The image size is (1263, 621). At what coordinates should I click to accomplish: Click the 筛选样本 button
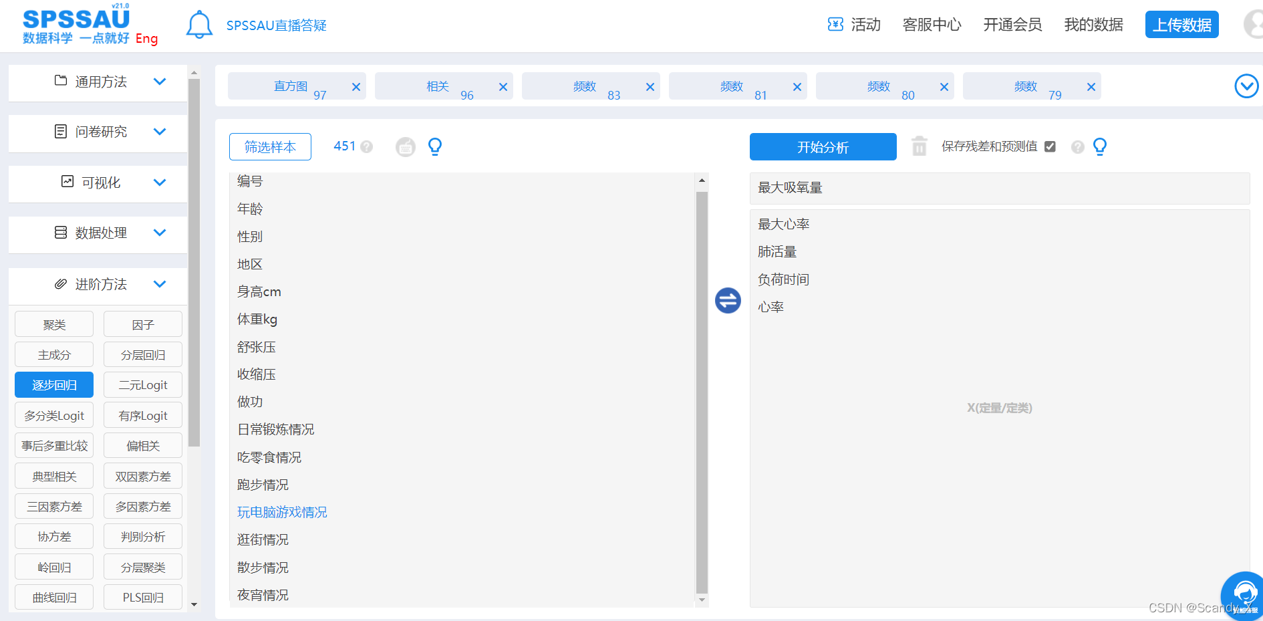click(x=270, y=146)
